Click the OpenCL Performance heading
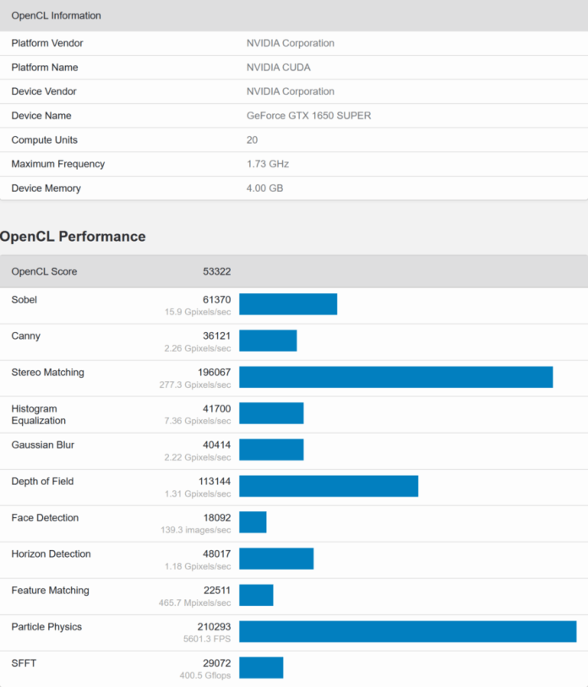Image resolution: width=588 pixels, height=687 pixels. pos(73,237)
